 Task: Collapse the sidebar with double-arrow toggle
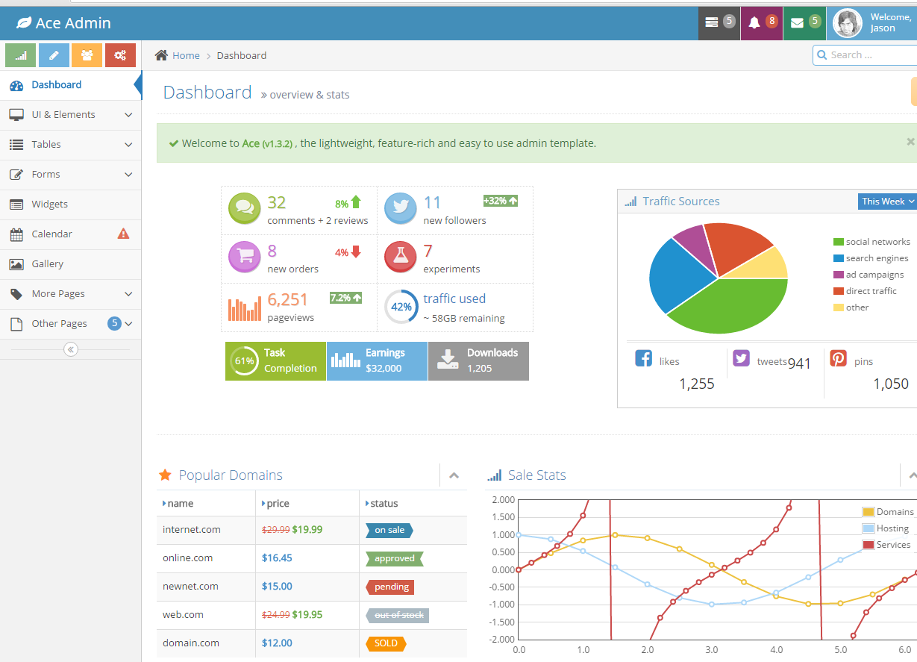point(71,349)
